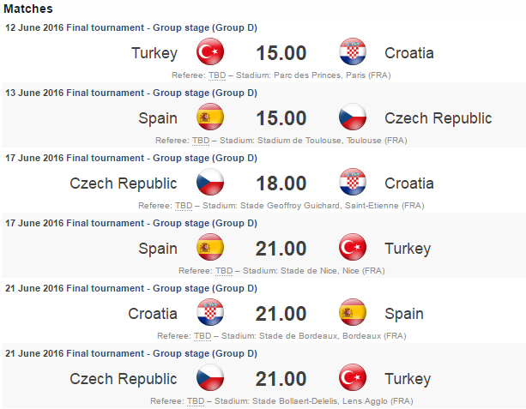Click Spain flag in the 13 June match
The image size is (526, 409).
tap(210, 118)
